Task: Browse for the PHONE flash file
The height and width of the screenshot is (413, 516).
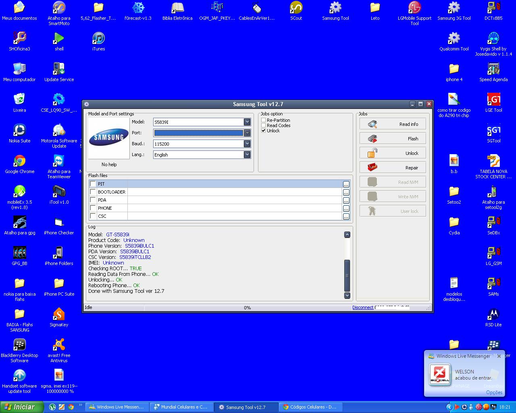Action: (x=346, y=209)
